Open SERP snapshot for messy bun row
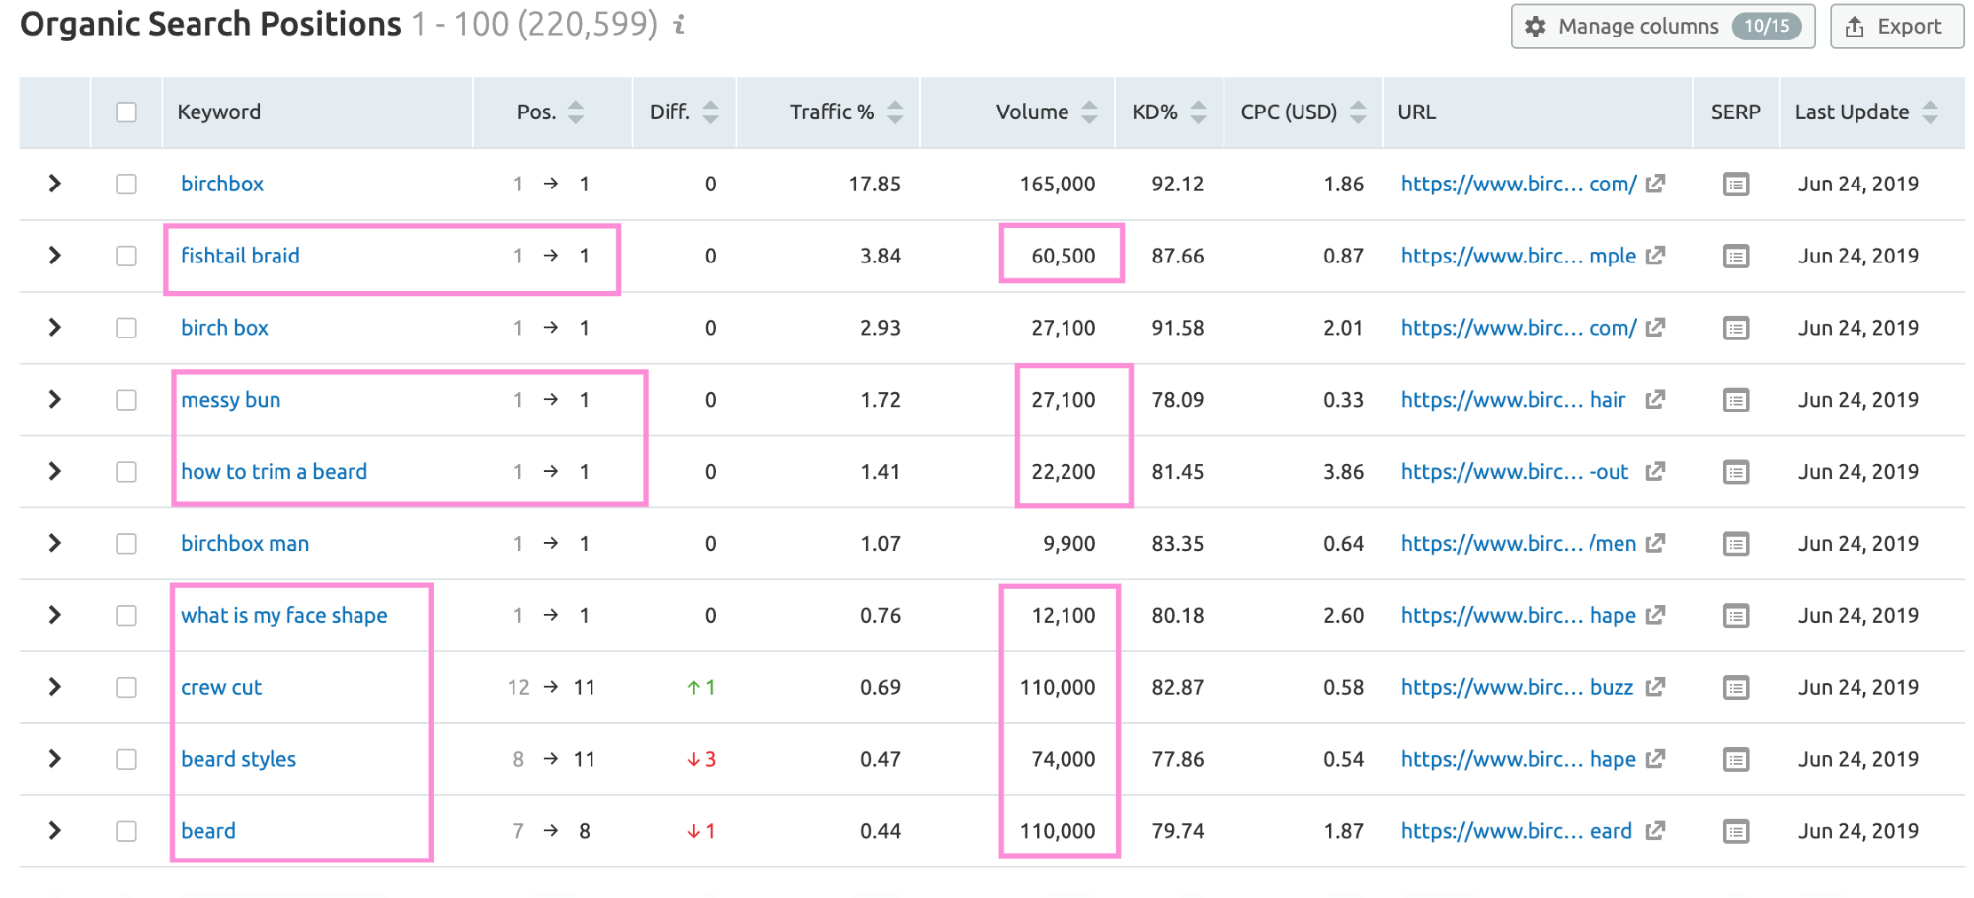1974x898 pixels. [1735, 400]
